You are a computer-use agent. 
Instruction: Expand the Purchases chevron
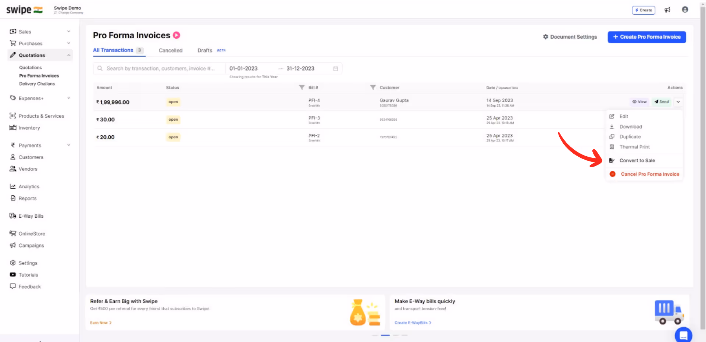point(68,43)
